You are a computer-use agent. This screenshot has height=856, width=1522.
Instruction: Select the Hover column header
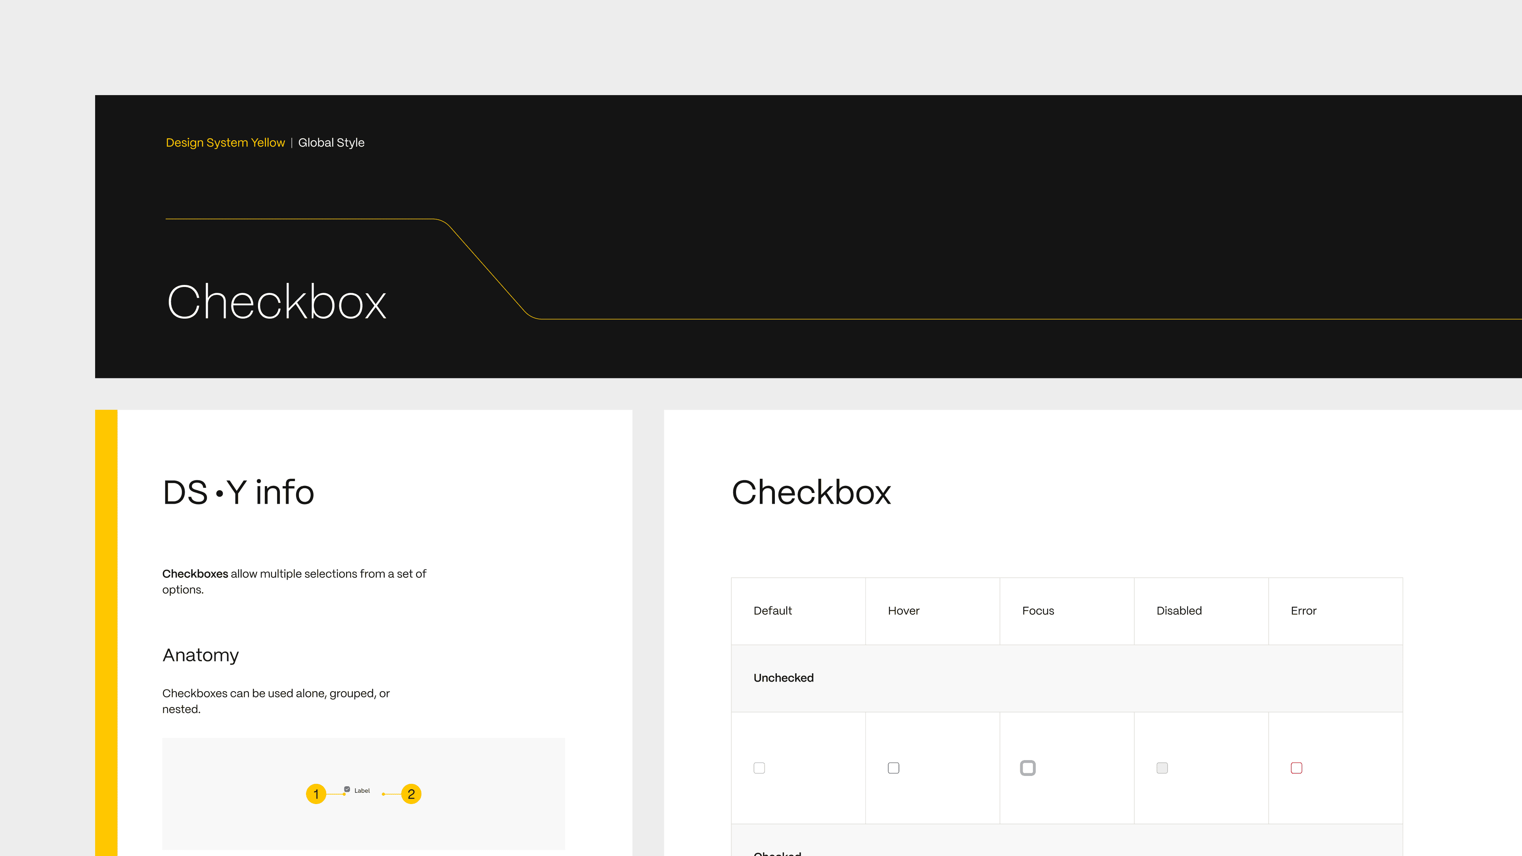[x=903, y=611]
